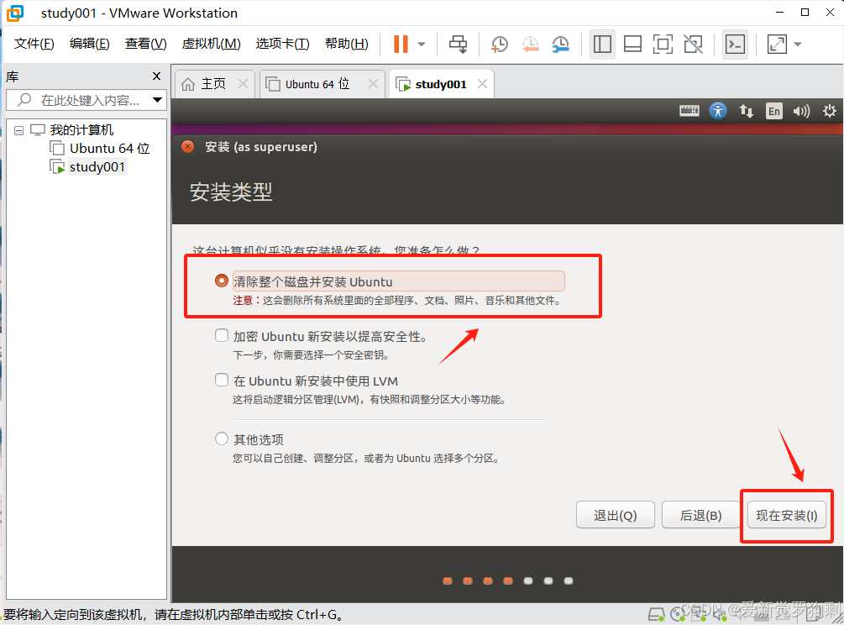Open the Ubuntu system power gear menu

click(x=830, y=111)
